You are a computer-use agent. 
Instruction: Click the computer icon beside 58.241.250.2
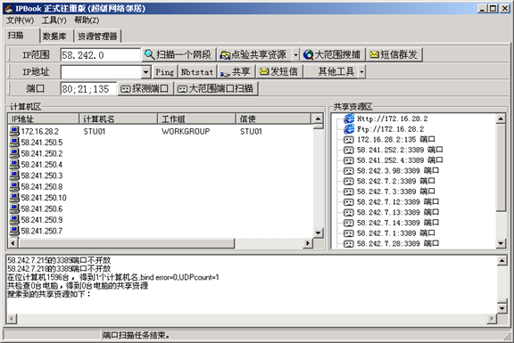pos(14,153)
